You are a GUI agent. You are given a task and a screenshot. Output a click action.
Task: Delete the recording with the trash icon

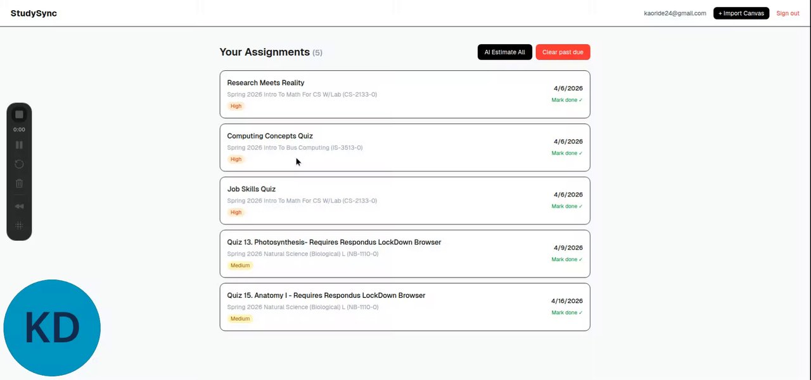[19, 183]
